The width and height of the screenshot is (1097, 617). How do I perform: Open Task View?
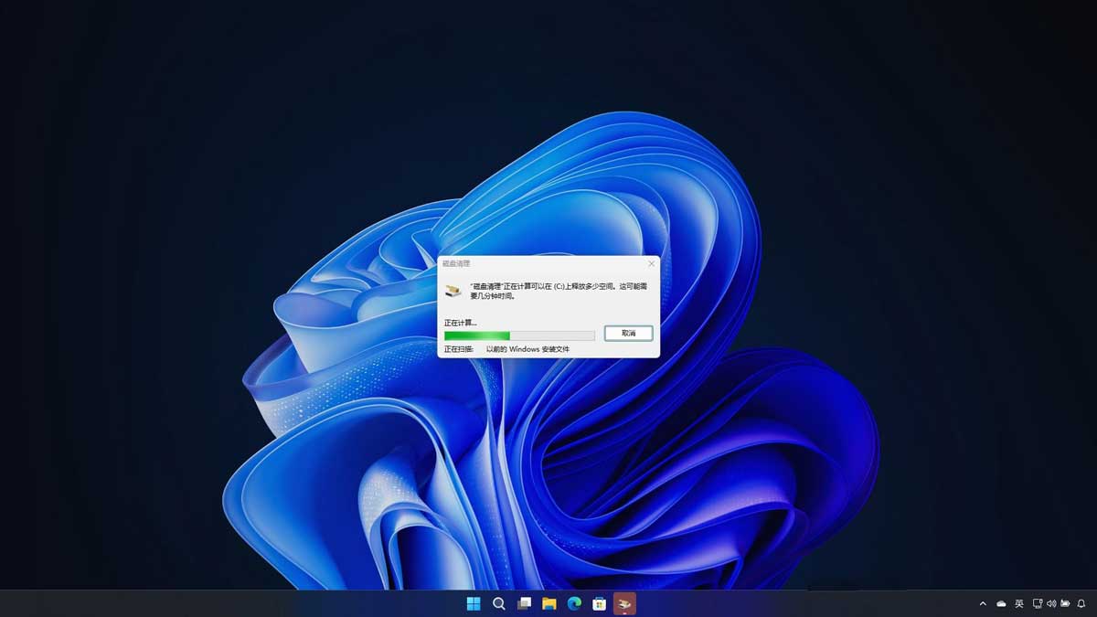click(524, 603)
